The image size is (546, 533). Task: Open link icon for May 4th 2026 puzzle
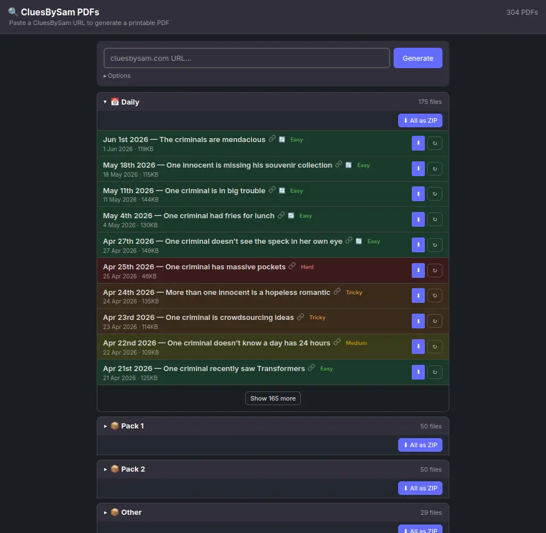pos(281,215)
